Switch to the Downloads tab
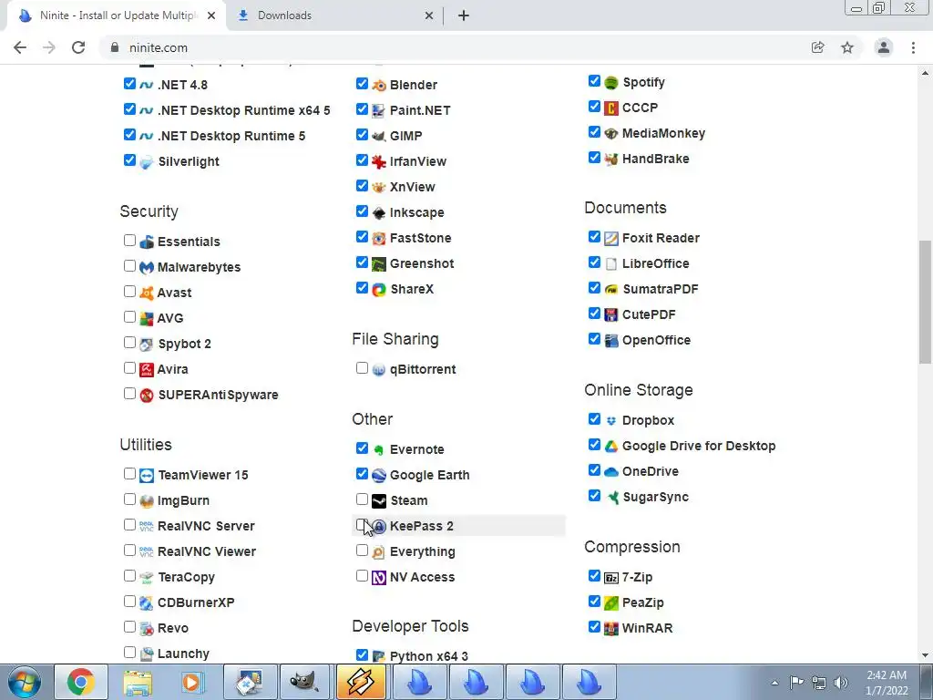Screen dimensions: 933x700 [335, 15]
